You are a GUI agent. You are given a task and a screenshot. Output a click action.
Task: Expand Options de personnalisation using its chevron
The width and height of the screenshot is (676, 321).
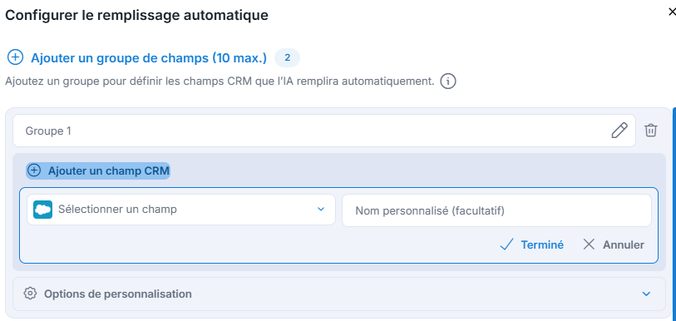click(646, 294)
